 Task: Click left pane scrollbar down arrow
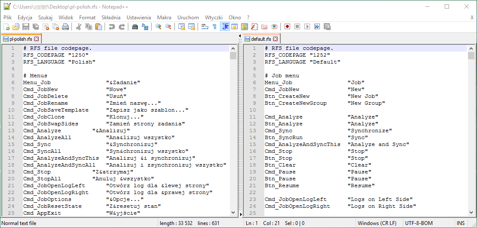233,213
